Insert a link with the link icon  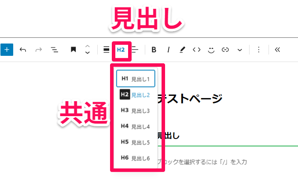coord(225,50)
